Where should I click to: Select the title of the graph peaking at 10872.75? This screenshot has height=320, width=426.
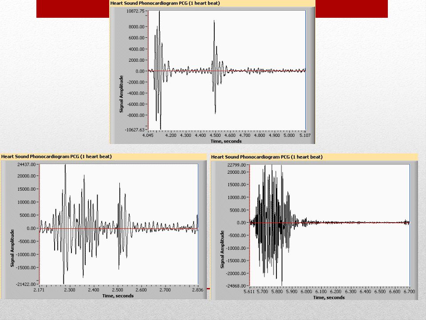click(165, 3)
